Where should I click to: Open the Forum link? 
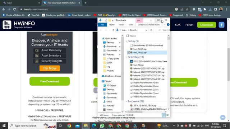click(189, 25)
